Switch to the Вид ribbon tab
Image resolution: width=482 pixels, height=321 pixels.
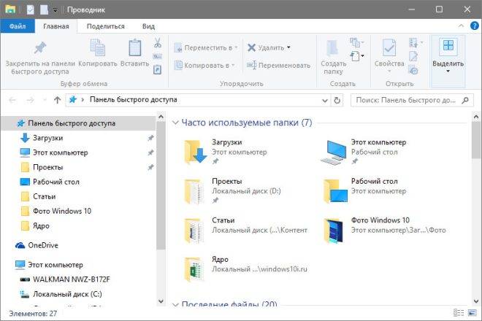pyautogui.click(x=148, y=26)
